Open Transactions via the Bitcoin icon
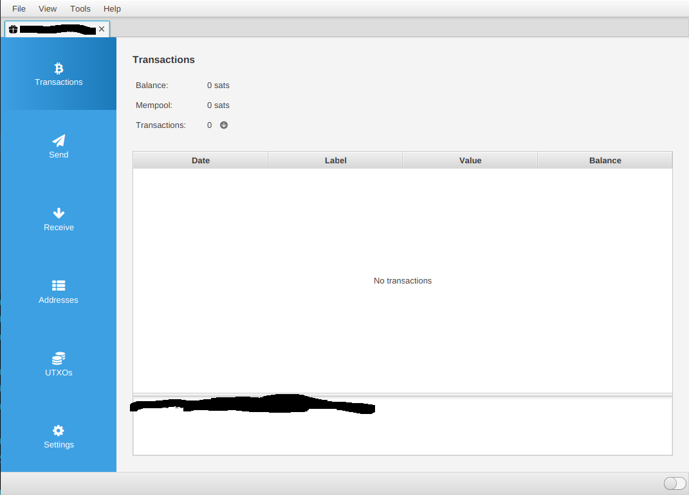Image resolution: width=689 pixels, height=495 pixels. tap(59, 67)
